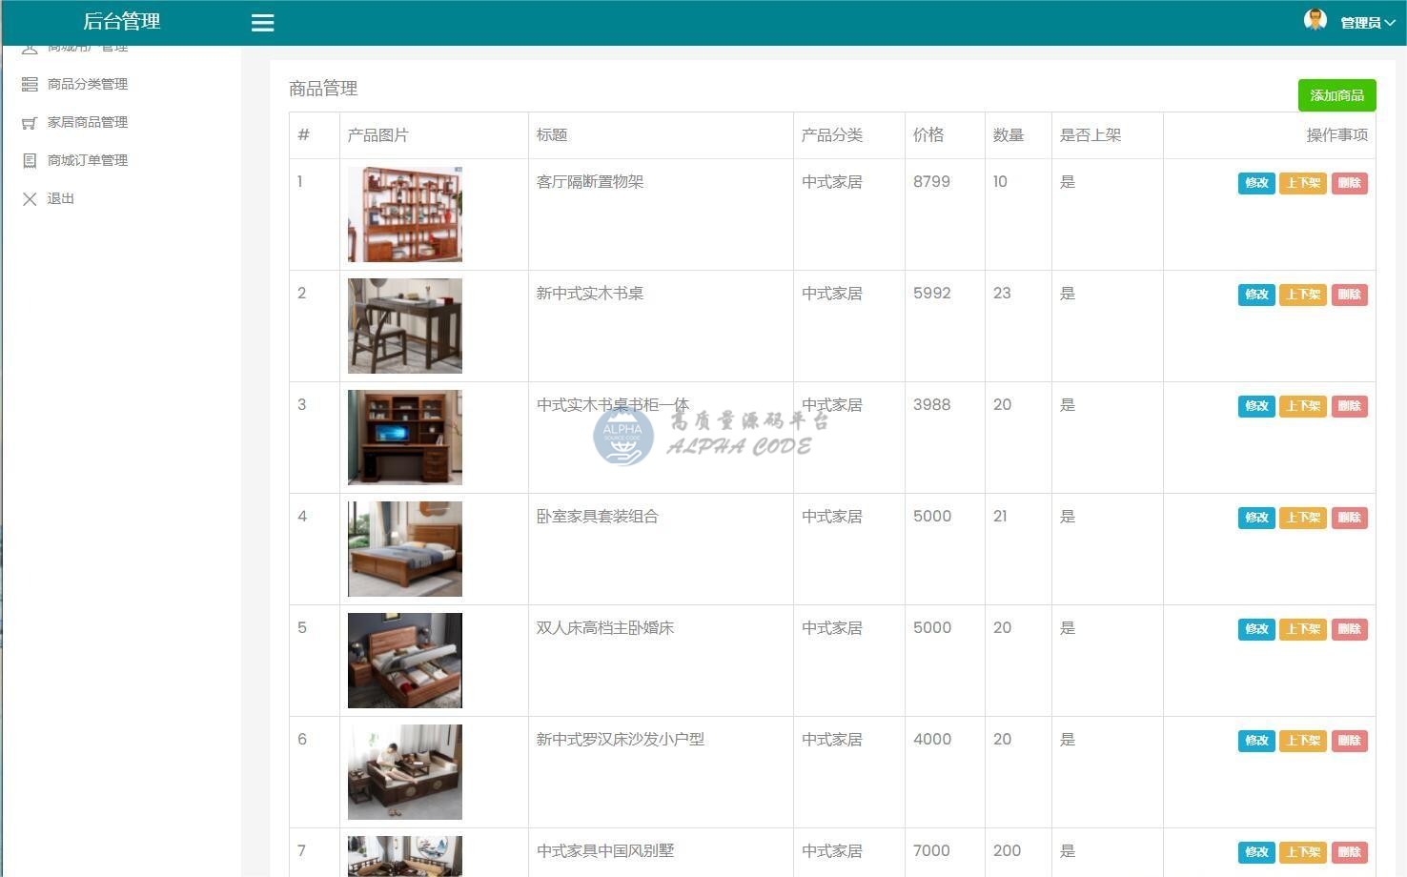Click the shopping cart icon for 家居商品管理
Image resolution: width=1407 pixels, height=877 pixels.
30,123
